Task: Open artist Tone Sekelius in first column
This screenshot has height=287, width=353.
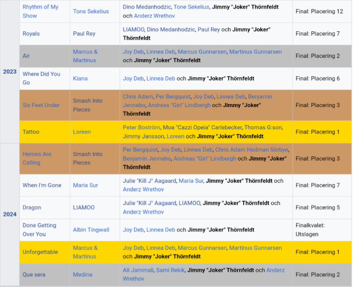Action: [91, 11]
